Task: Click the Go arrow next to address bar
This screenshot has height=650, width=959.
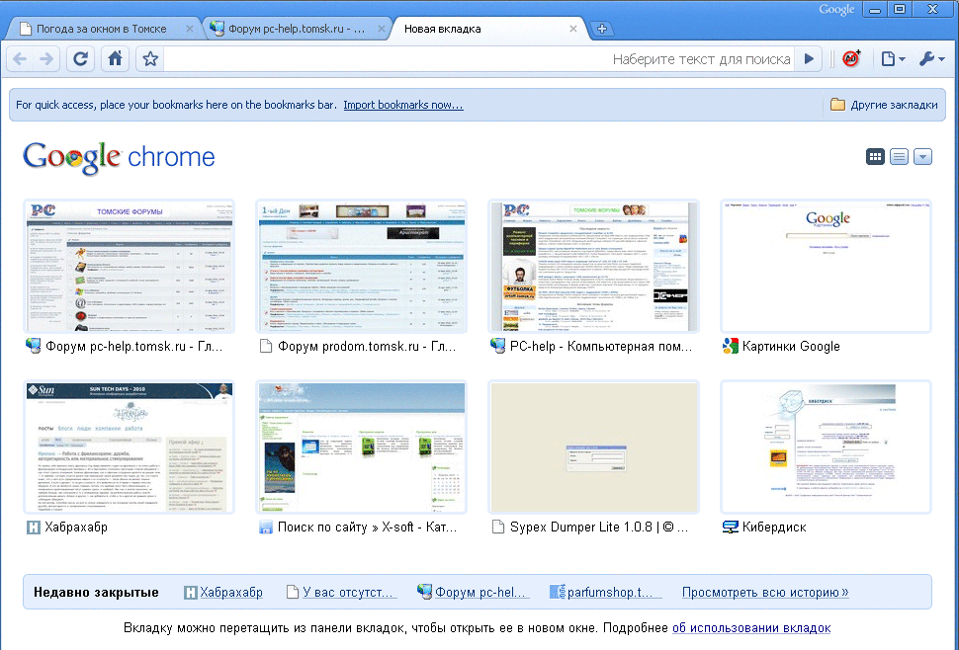Action: 809,59
